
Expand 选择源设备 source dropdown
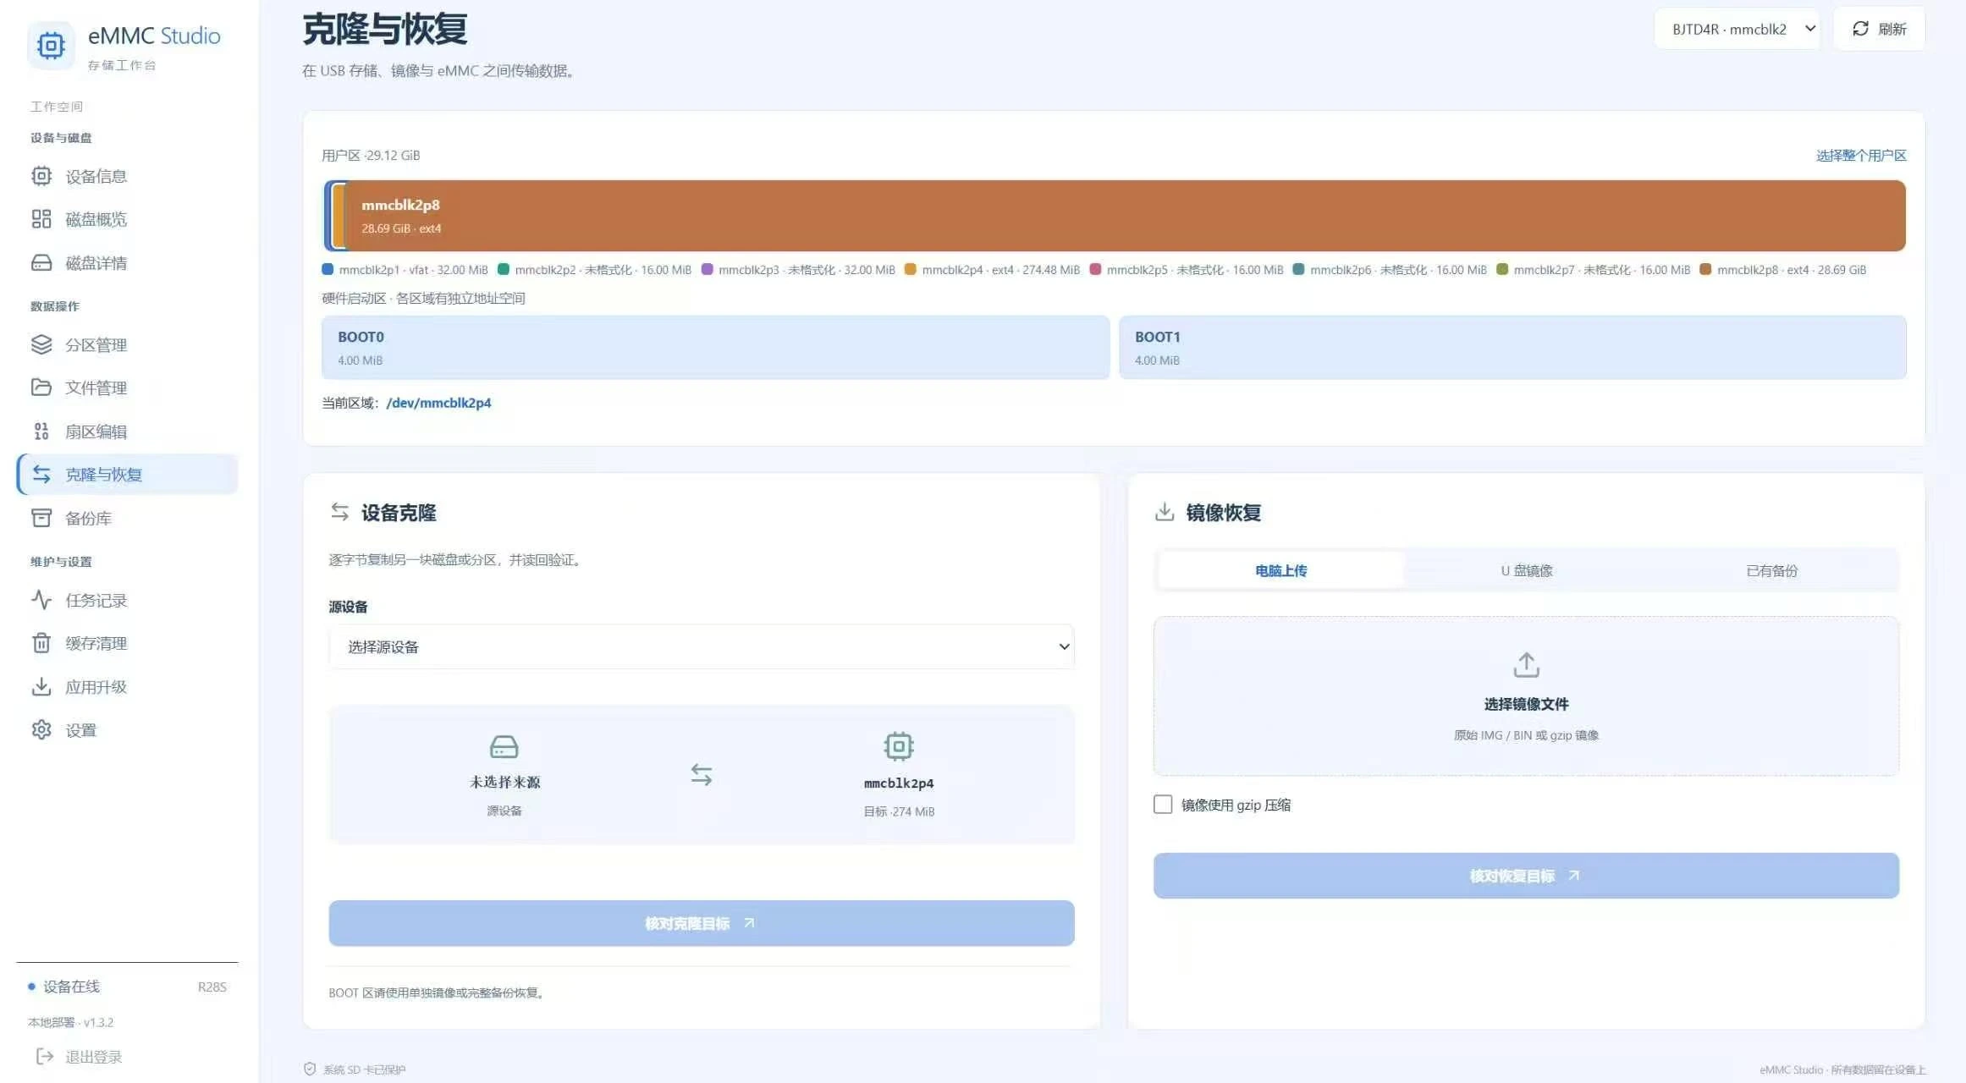click(x=702, y=646)
